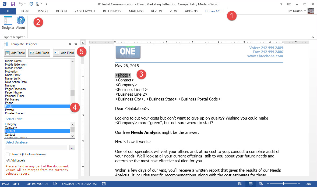317x187 pixels.
Task: Click the Undo arrow icon
Action: (x=21, y=4)
